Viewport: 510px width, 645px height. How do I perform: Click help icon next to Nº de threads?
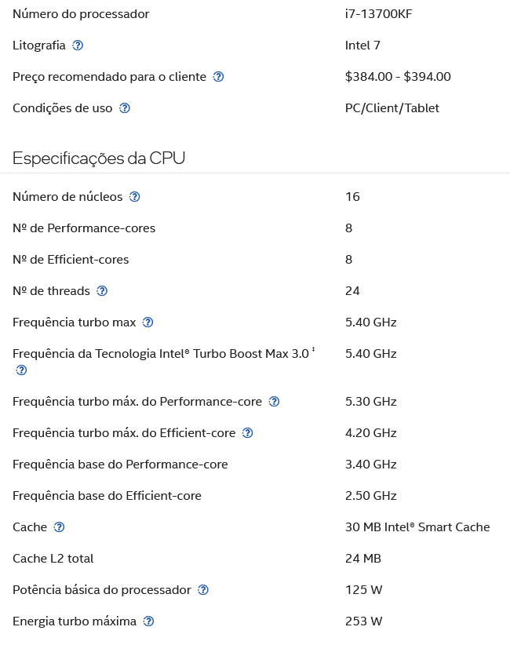point(102,291)
